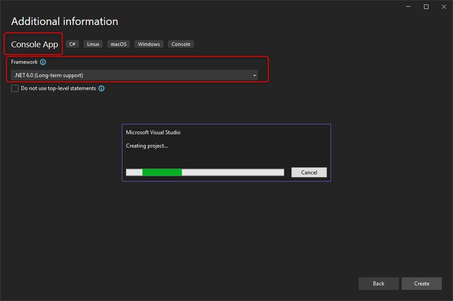Click the maximize window control
This screenshot has height=301, width=453.
click(426, 7)
